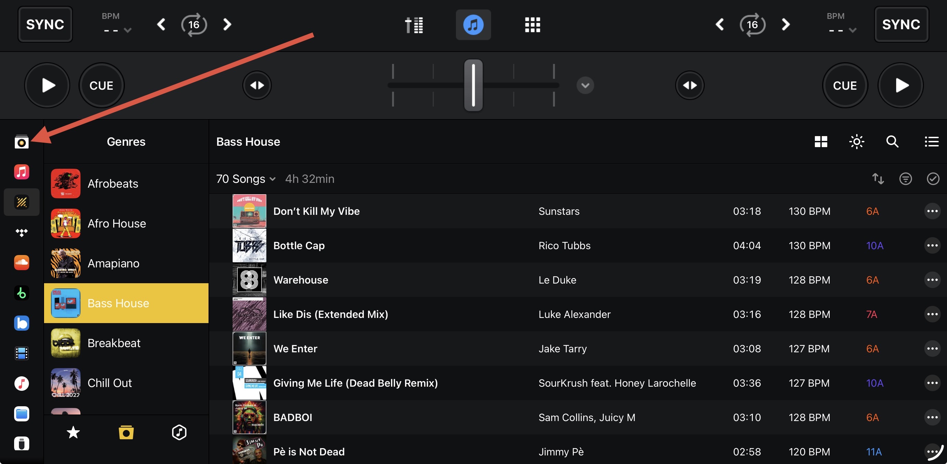Select the Apple Music source icon
Screen dimensions: 947x464
click(x=21, y=172)
